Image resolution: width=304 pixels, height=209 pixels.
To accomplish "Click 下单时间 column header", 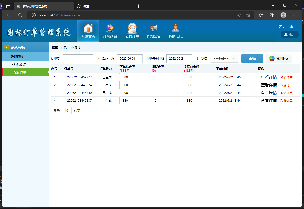I will (x=222, y=69).
